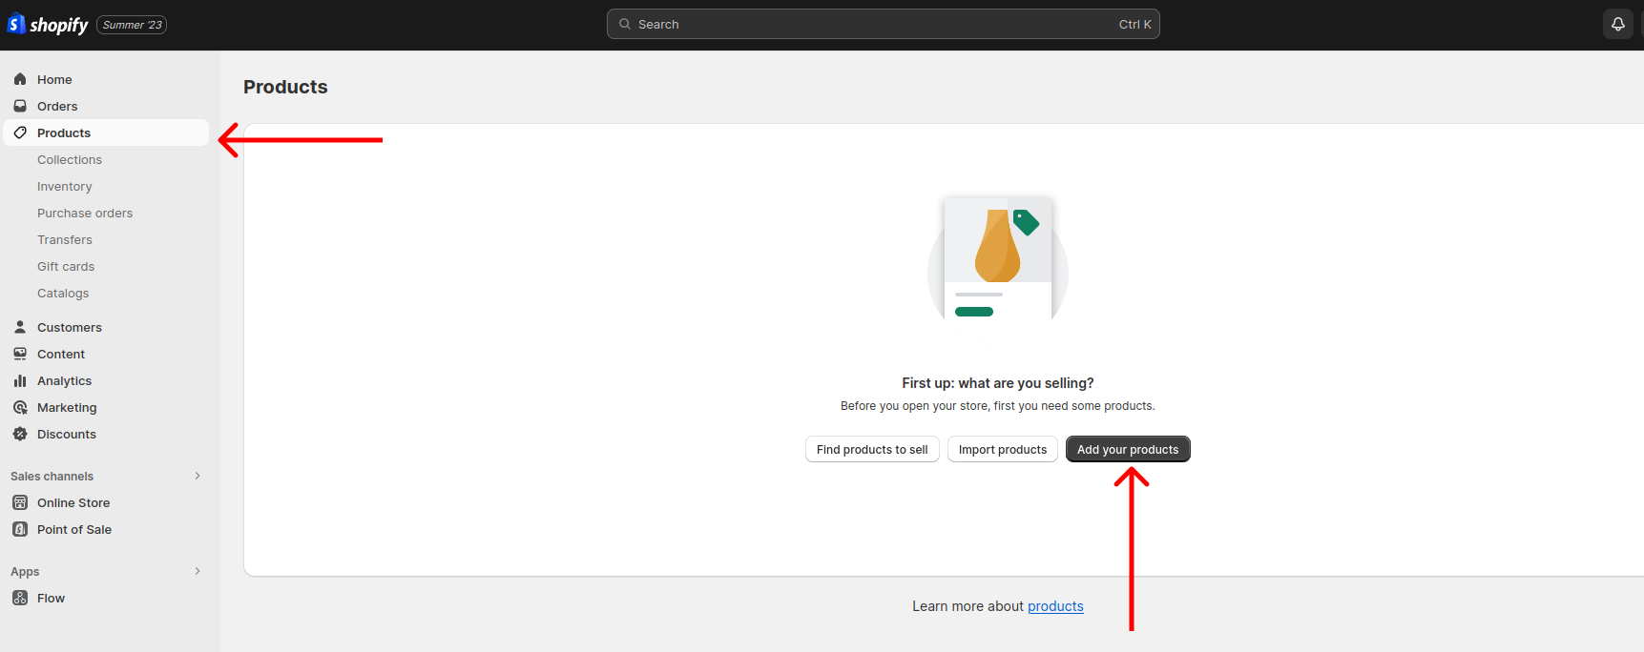Viewport: 1644px width, 652px height.
Task: Open the notifications bell icon
Action: (1618, 25)
